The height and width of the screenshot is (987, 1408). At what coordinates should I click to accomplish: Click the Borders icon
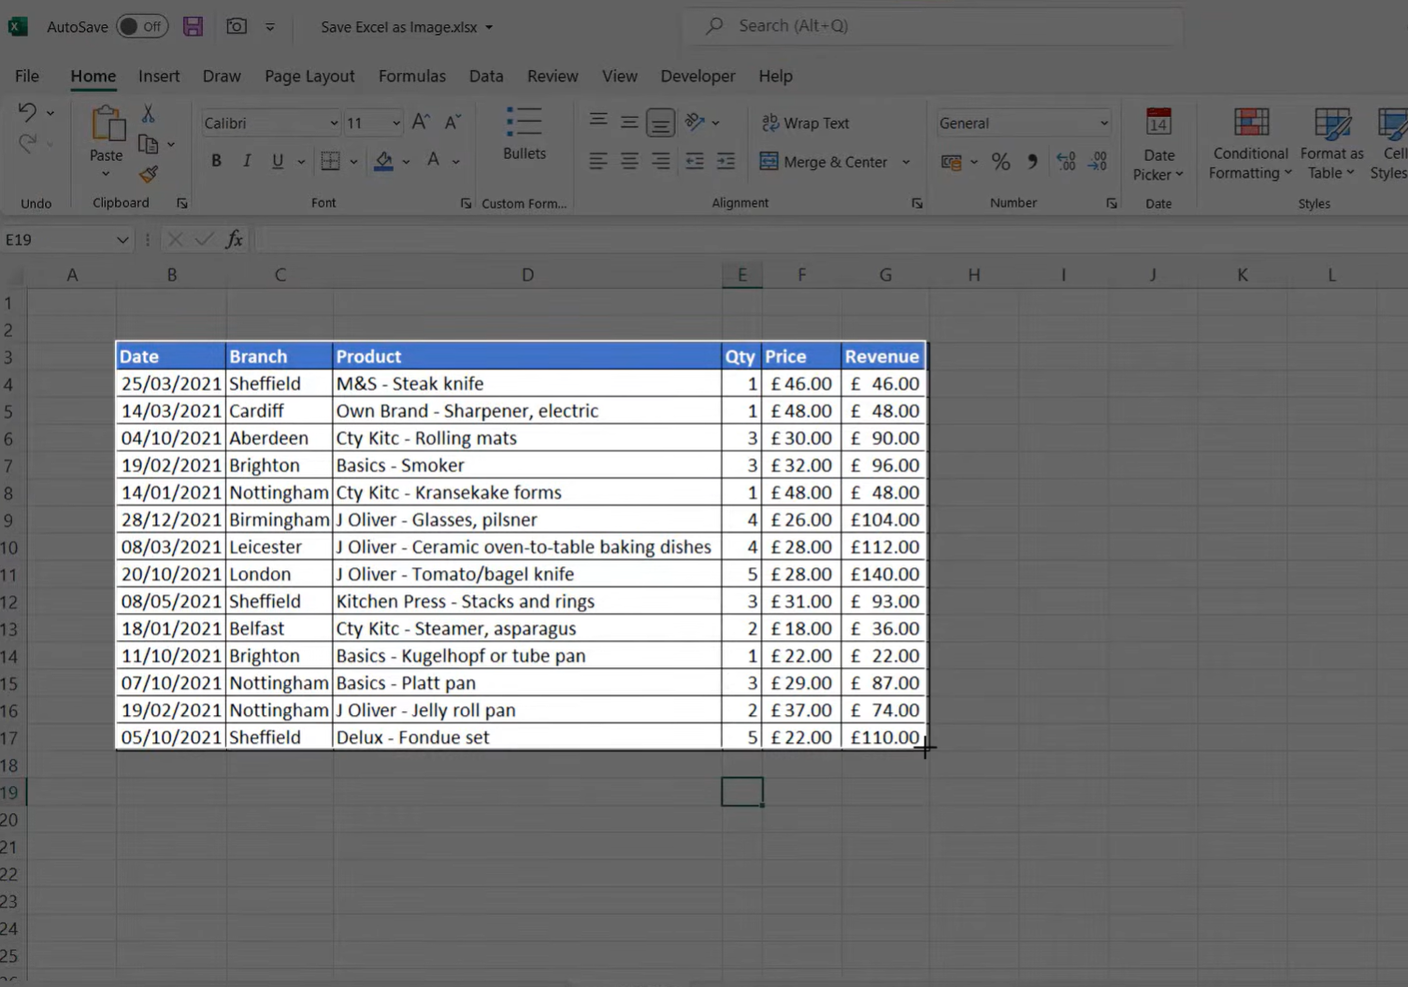pos(330,161)
